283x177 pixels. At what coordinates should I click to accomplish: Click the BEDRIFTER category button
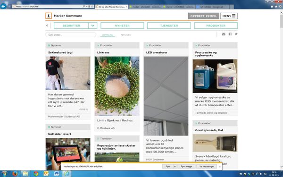(71, 25)
